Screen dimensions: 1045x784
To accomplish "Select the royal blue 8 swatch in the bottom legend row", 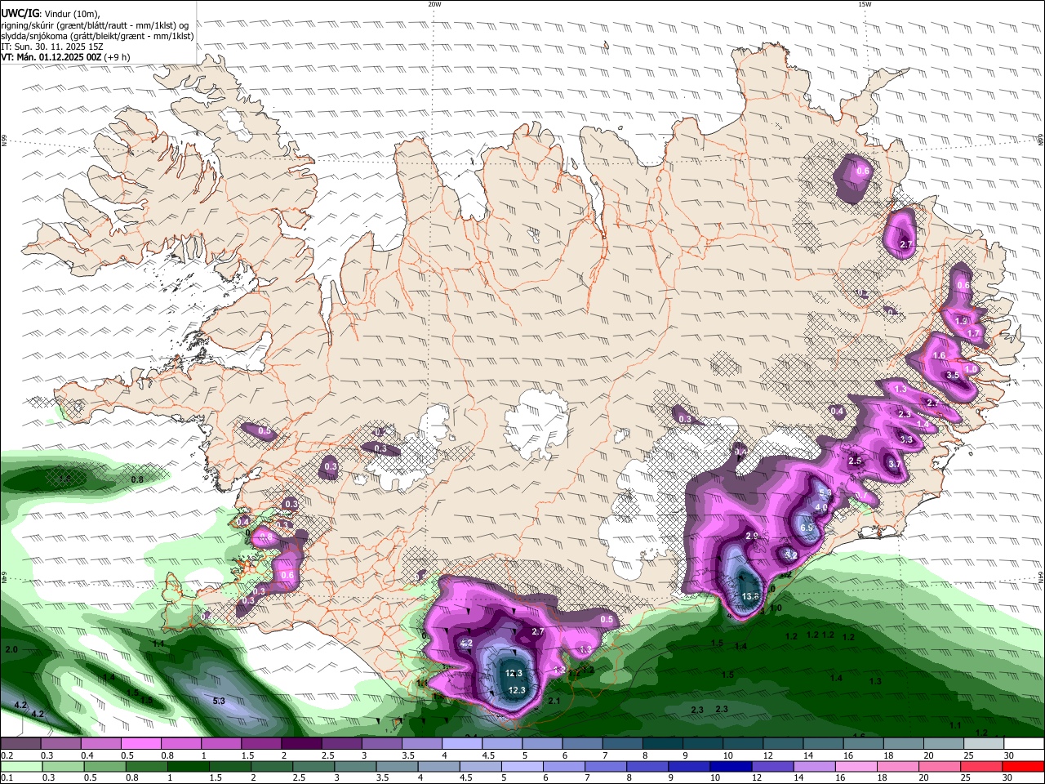I will (647, 767).
